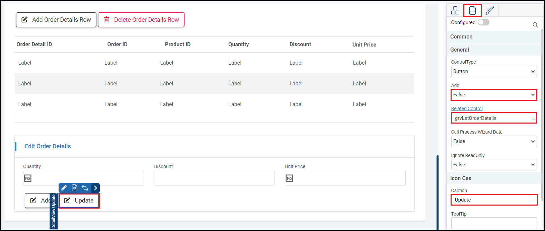Select the Update button on the canvas
The height and width of the screenshot is (231, 545).
80,201
